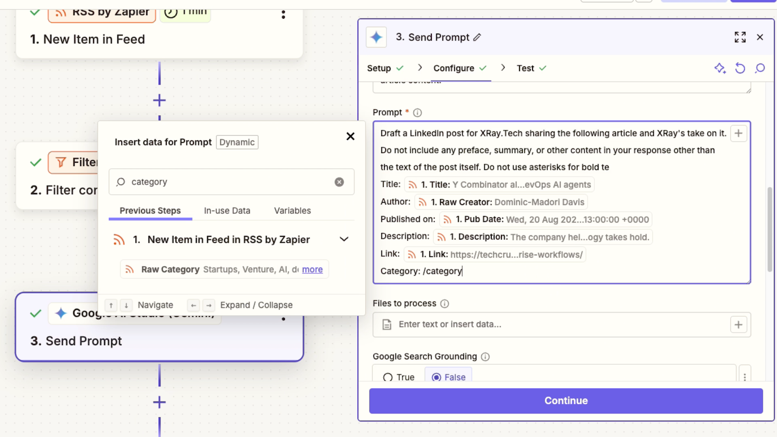The image size is (777, 437).
Task: Click the info icon beside the Prompt label
Action: pyautogui.click(x=417, y=112)
